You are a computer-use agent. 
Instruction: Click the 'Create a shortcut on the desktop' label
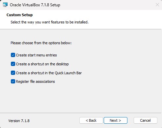[x=42, y=64]
